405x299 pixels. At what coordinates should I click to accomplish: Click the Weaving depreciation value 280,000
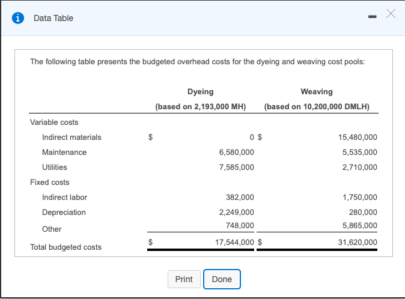[363, 212]
